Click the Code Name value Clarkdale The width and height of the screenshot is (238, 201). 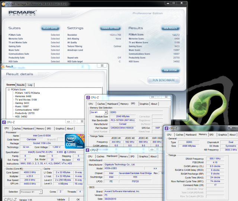point(31,140)
